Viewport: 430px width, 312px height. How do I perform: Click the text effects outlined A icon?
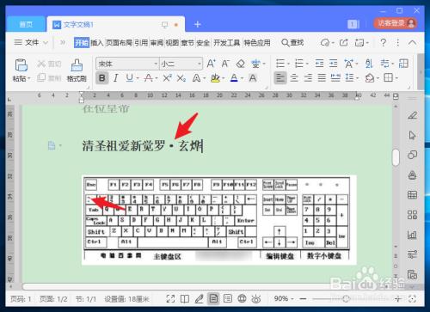tap(196, 77)
